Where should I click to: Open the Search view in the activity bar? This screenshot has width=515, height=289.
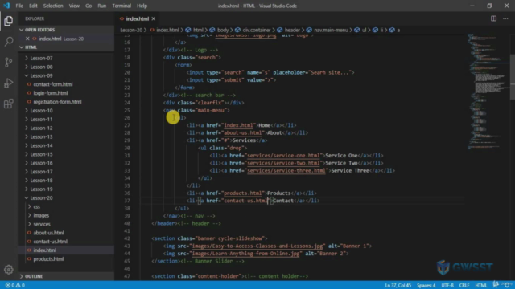tap(9, 41)
